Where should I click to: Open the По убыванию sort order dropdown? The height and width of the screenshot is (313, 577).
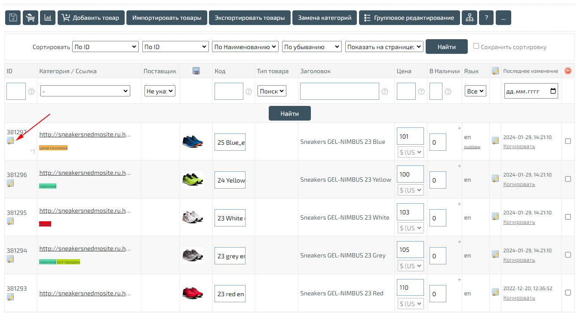coord(312,47)
